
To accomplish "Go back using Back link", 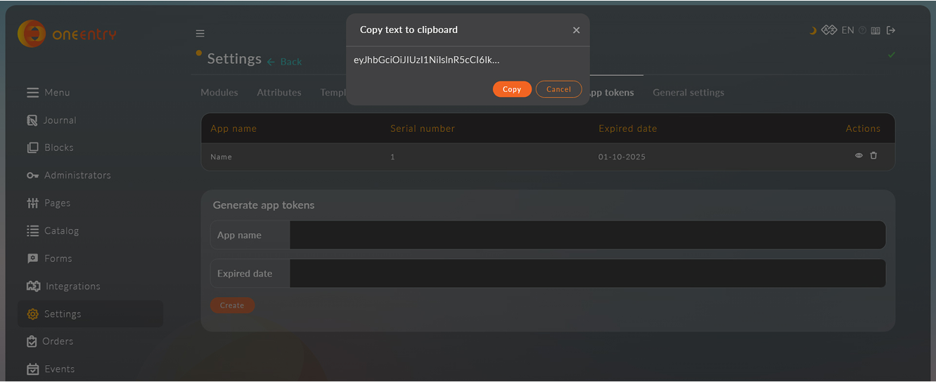I will (x=285, y=62).
